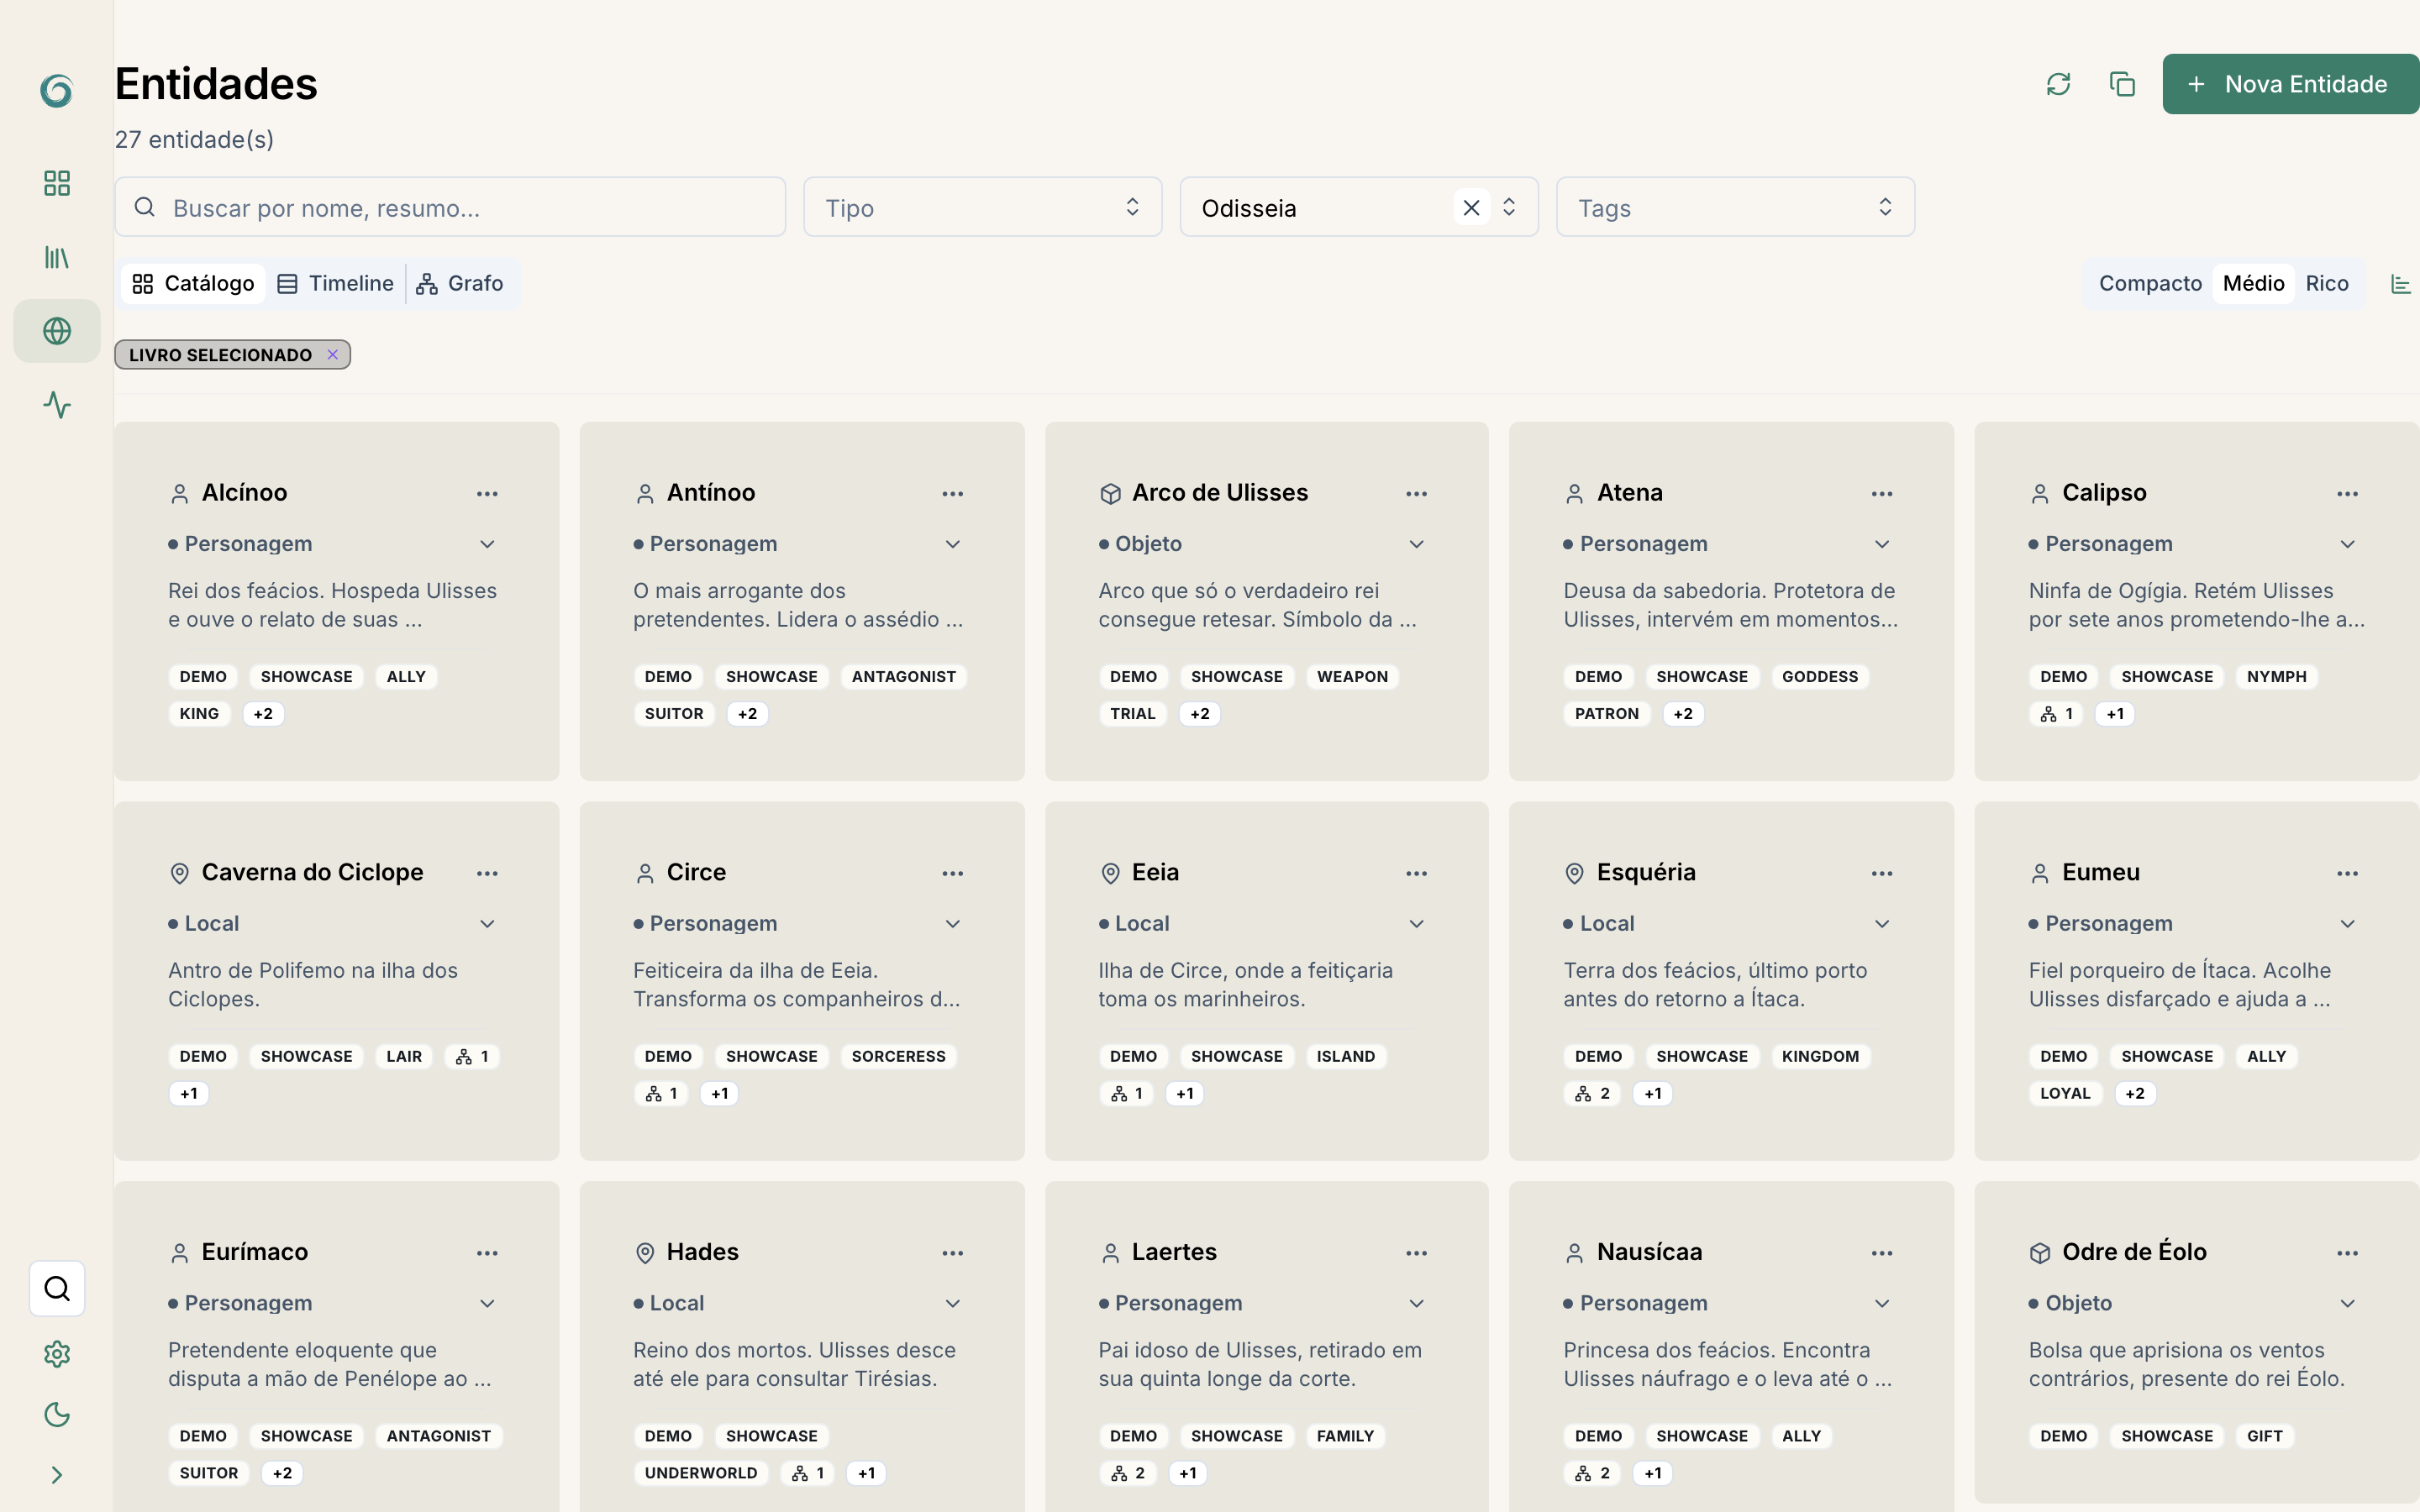Open the dashboard grid icon in sidebar
This screenshot has height=1512, width=2420.
pos(57,183)
